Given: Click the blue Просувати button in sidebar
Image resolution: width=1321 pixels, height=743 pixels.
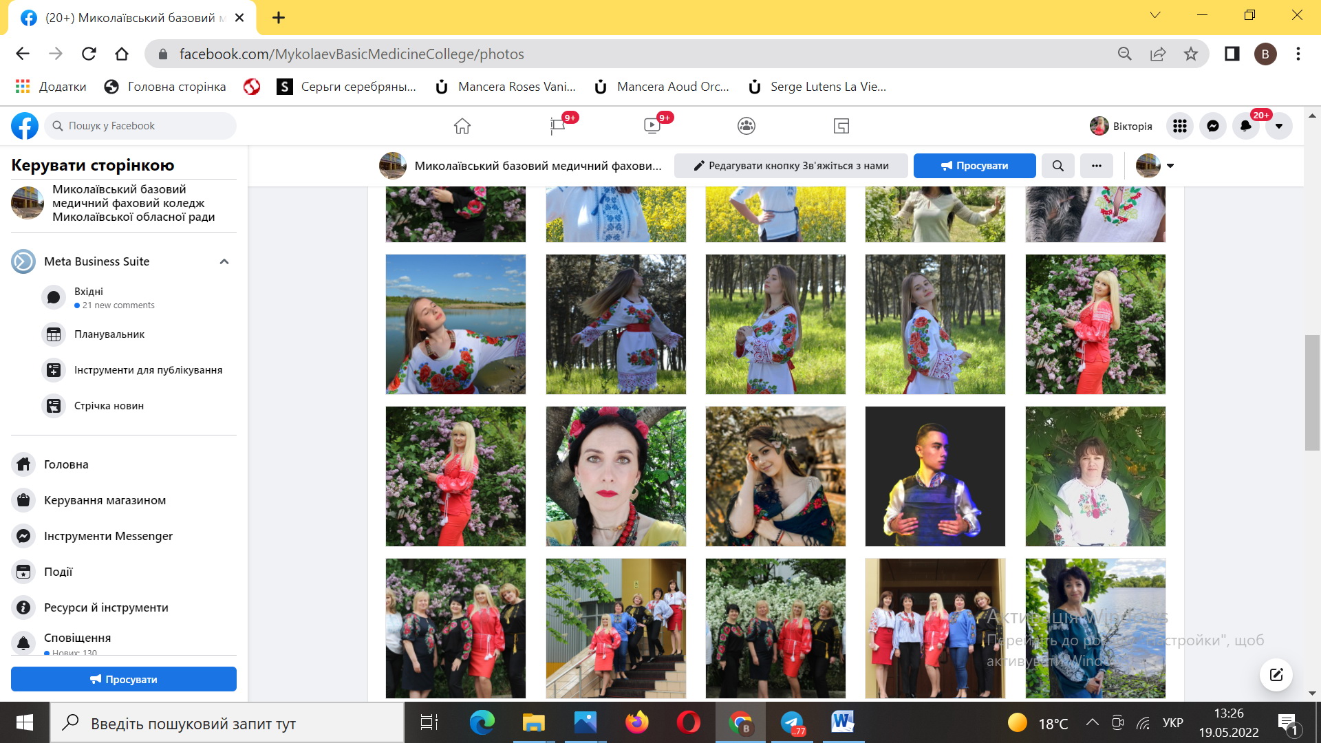Looking at the screenshot, I should 124,679.
